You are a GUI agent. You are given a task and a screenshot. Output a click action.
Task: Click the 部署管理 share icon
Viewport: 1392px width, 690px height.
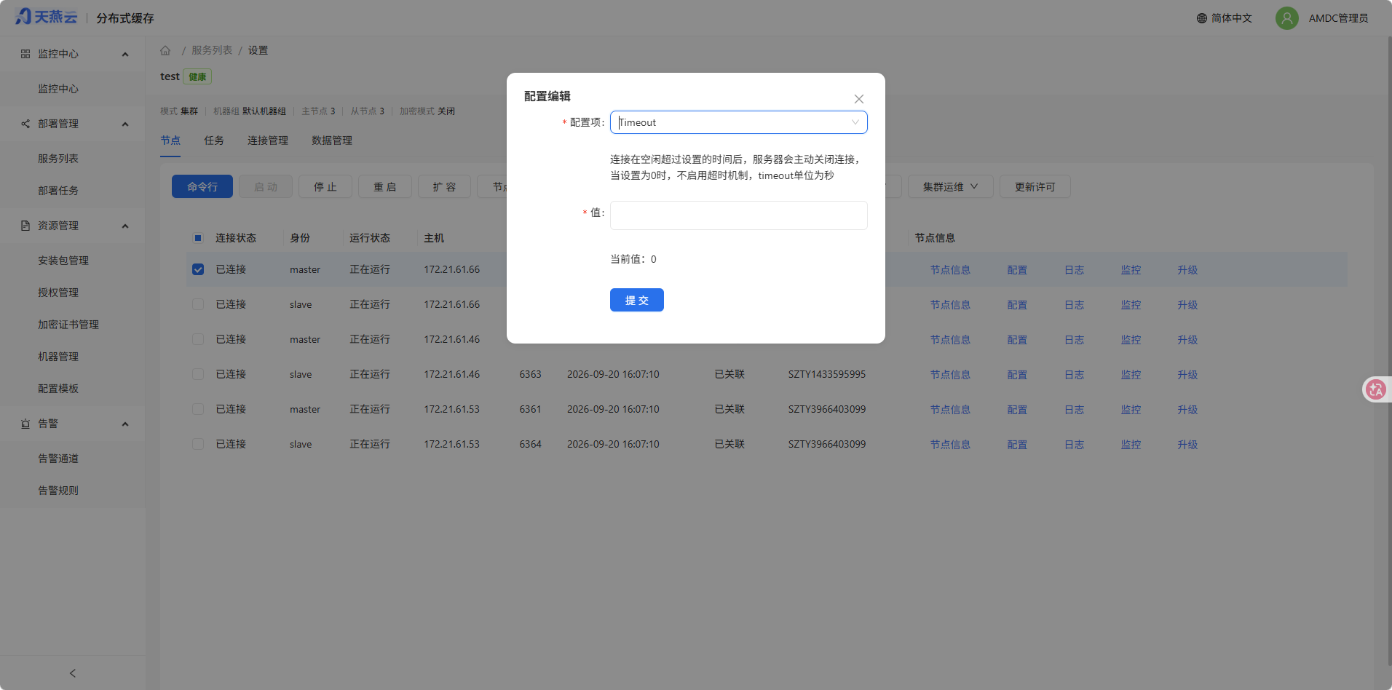[x=25, y=124]
